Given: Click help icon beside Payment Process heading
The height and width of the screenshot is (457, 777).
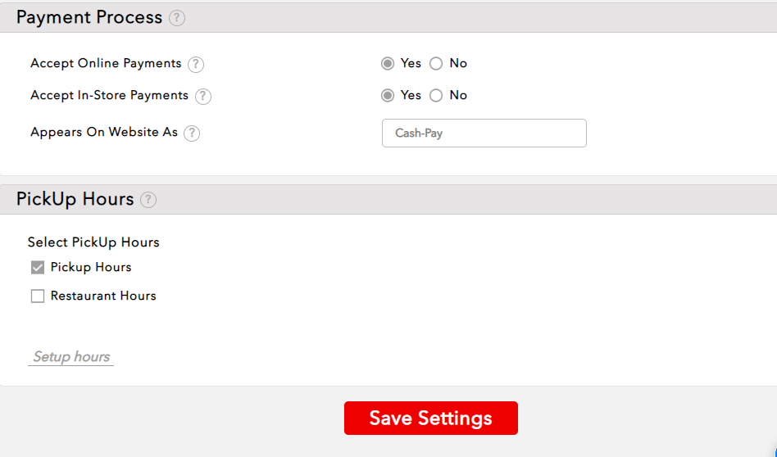Looking at the screenshot, I should [177, 18].
